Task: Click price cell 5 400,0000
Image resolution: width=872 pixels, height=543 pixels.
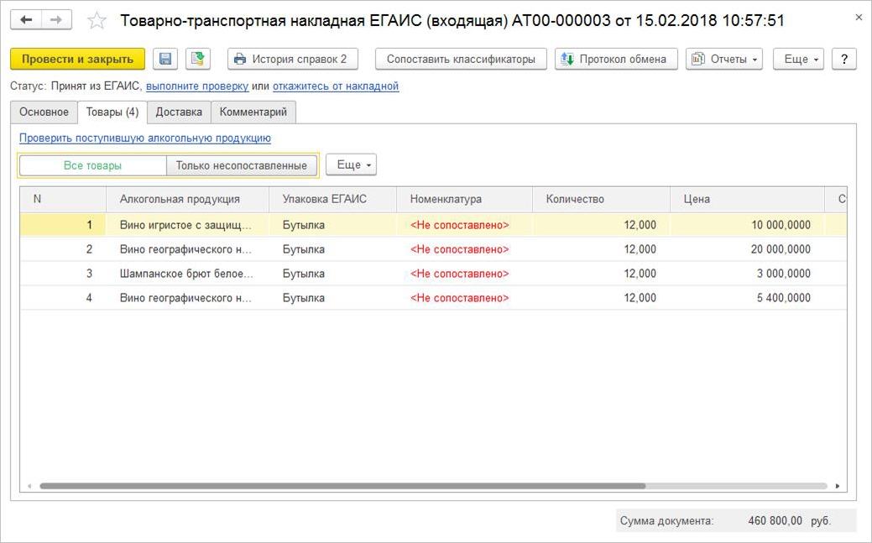Action: coord(748,298)
